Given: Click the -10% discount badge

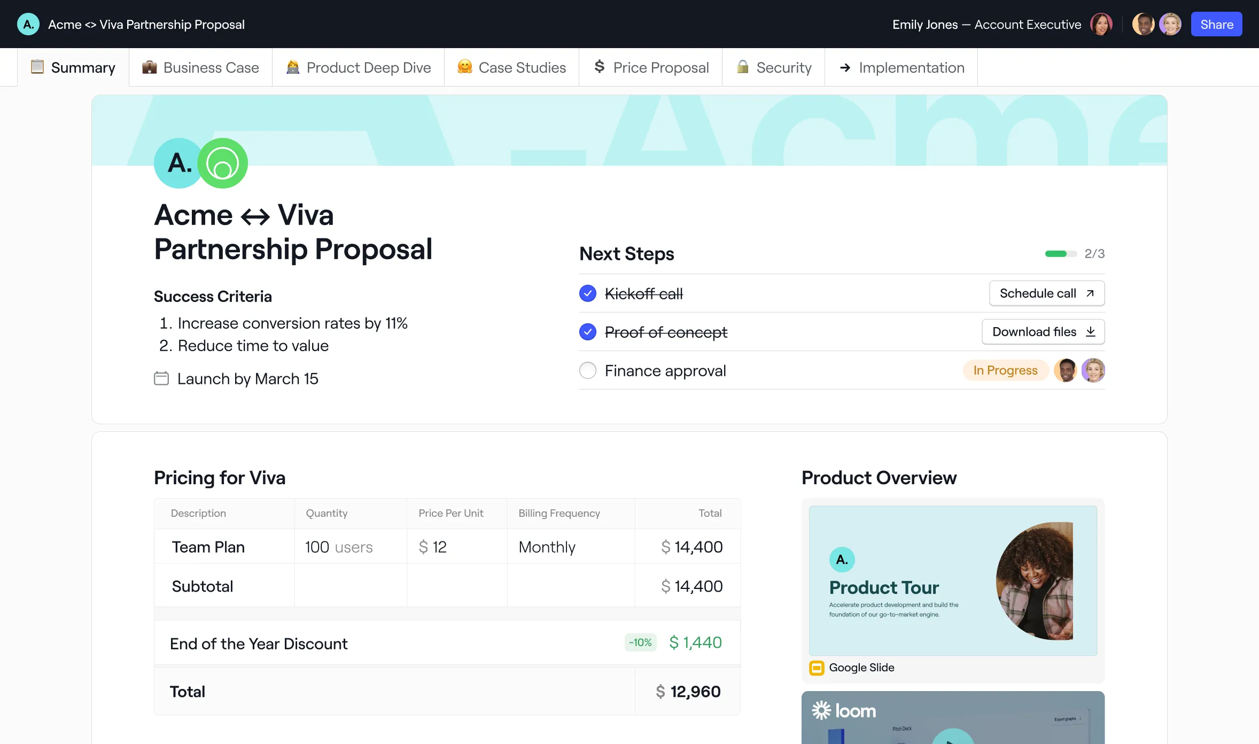Looking at the screenshot, I should coord(640,642).
